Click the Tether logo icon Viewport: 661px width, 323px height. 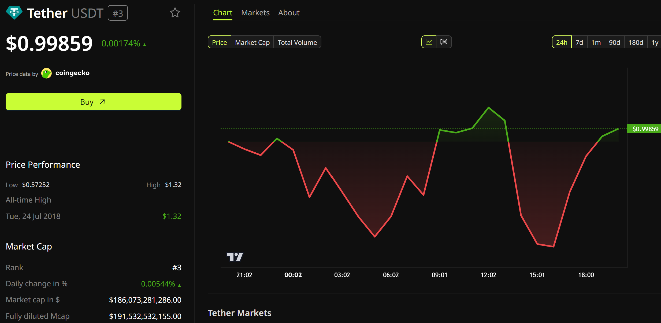(x=14, y=13)
